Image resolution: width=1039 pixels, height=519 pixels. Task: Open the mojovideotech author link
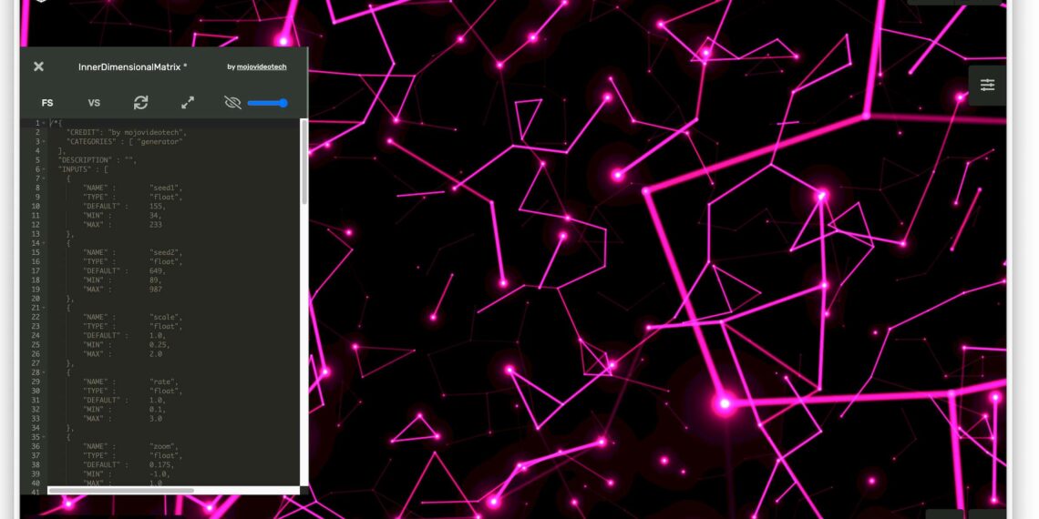[262, 66]
